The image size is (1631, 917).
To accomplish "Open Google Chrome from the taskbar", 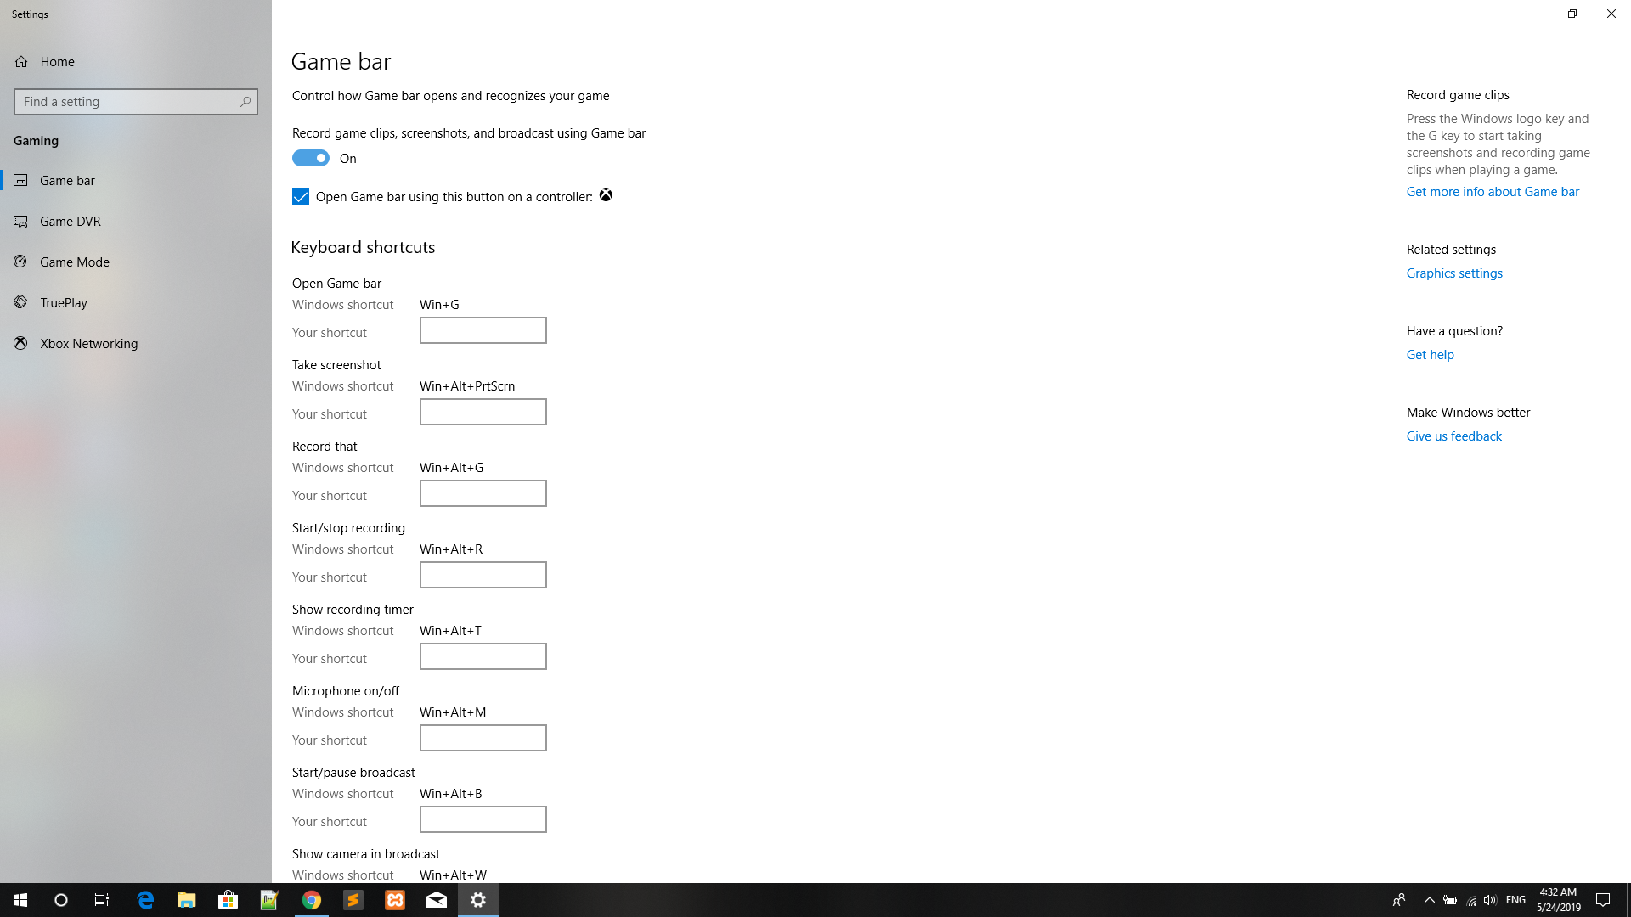I will (312, 900).
